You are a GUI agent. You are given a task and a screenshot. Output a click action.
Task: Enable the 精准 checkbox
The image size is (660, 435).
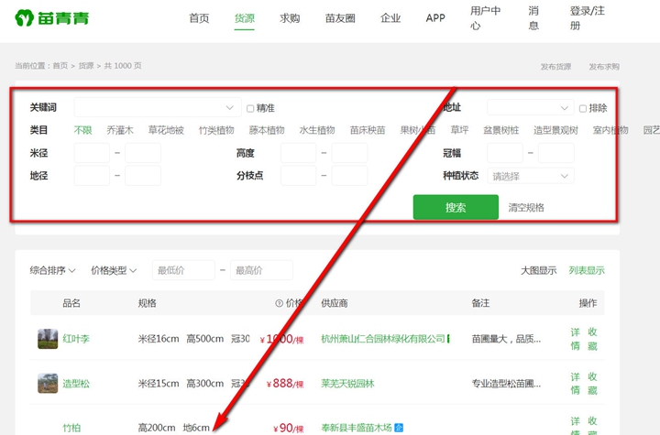coord(250,108)
